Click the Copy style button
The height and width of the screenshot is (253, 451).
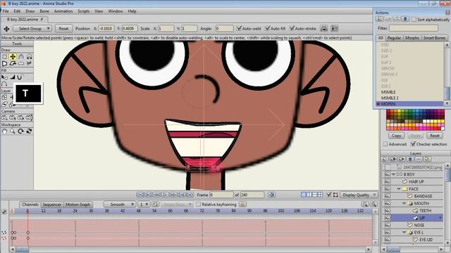click(x=396, y=136)
